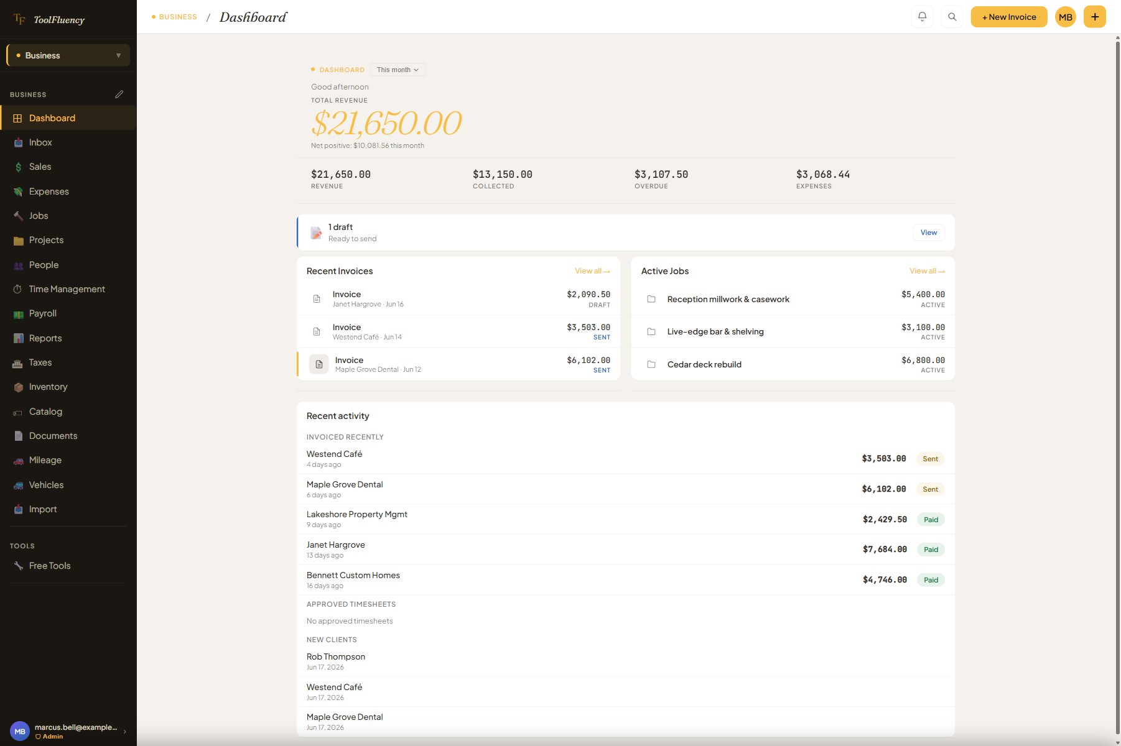
Task: Open Inbox from the sidebar
Action: [x=68, y=142]
